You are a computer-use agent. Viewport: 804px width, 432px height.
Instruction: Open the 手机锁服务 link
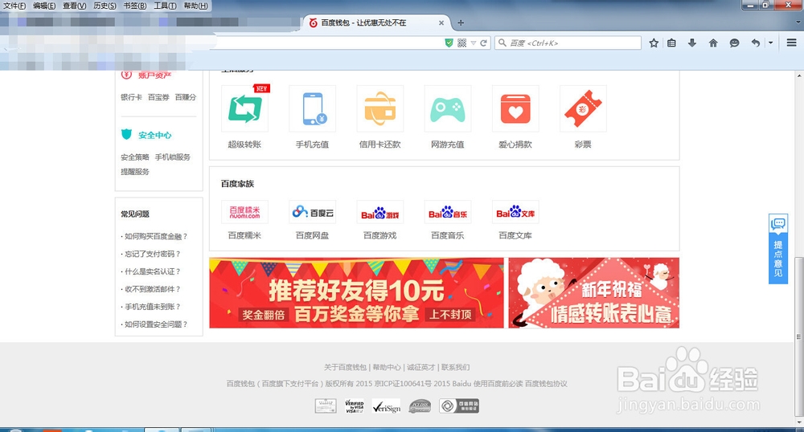tap(173, 157)
